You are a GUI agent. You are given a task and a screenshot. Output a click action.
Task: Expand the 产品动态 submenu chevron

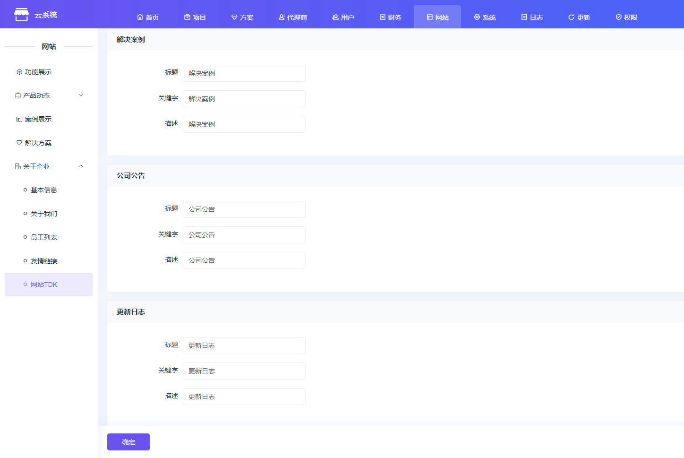[81, 95]
